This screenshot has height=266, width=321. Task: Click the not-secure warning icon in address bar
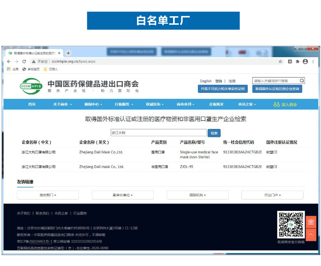point(34,62)
